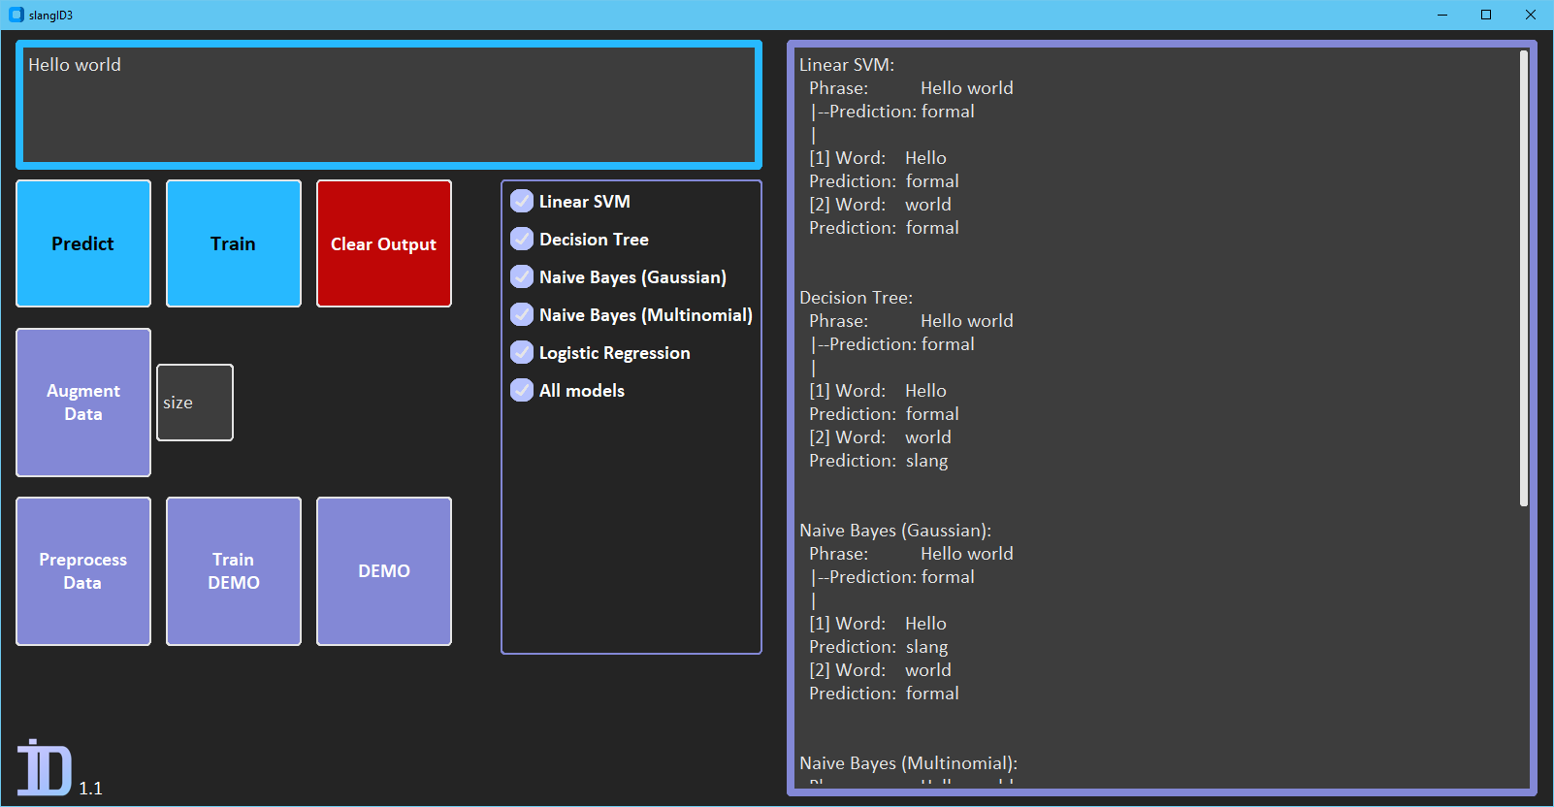Toggle Naive Bayes (Multinomial) checkbox
This screenshot has width=1554, height=807.
(x=522, y=314)
